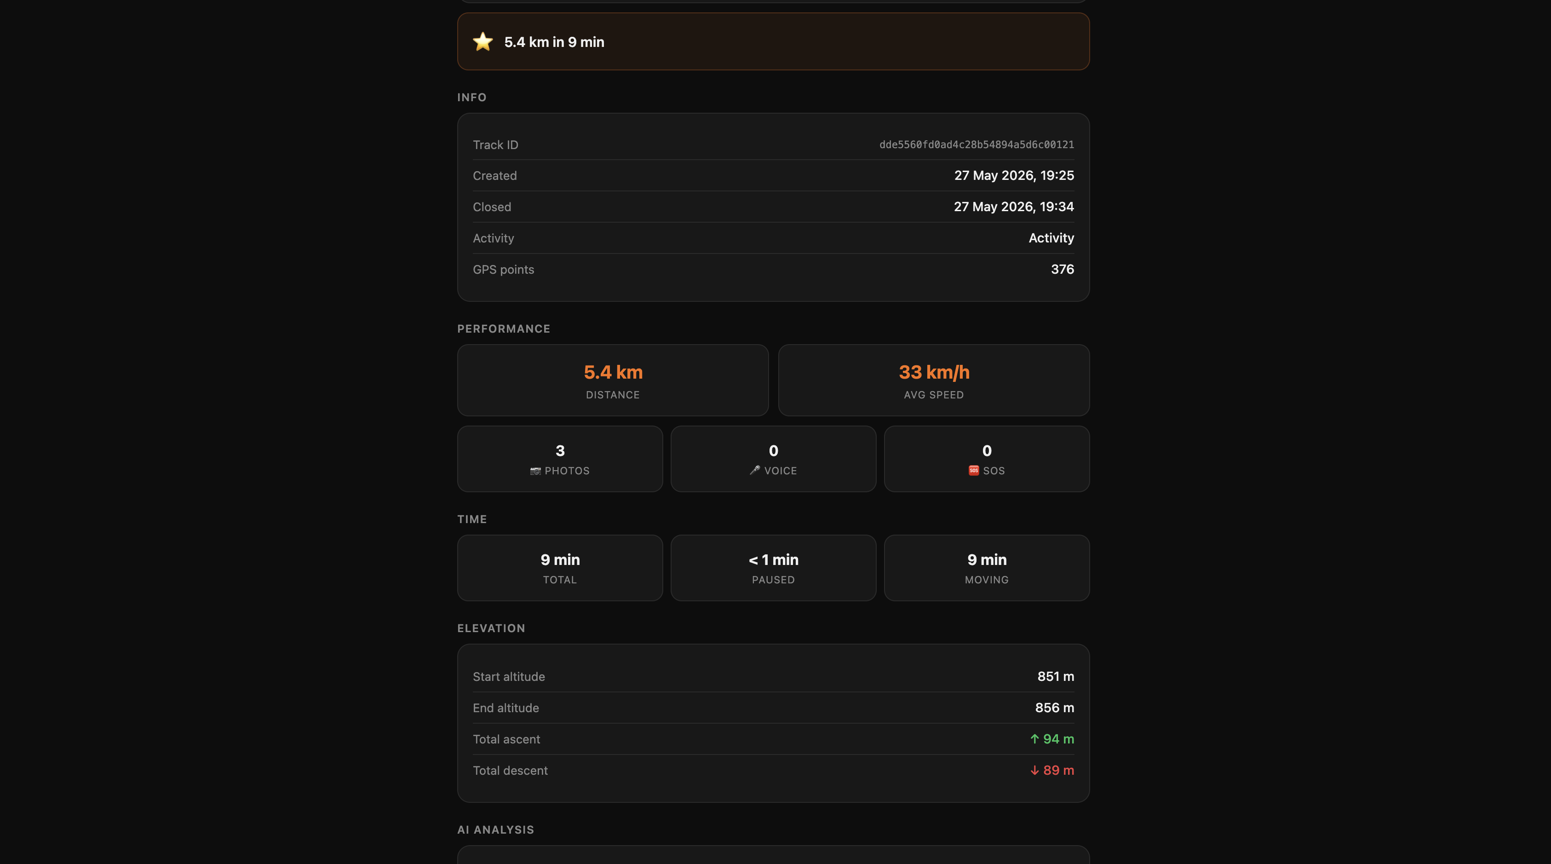Click the camera icon beside PHOTOS
1551x864 pixels.
[535, 471]
